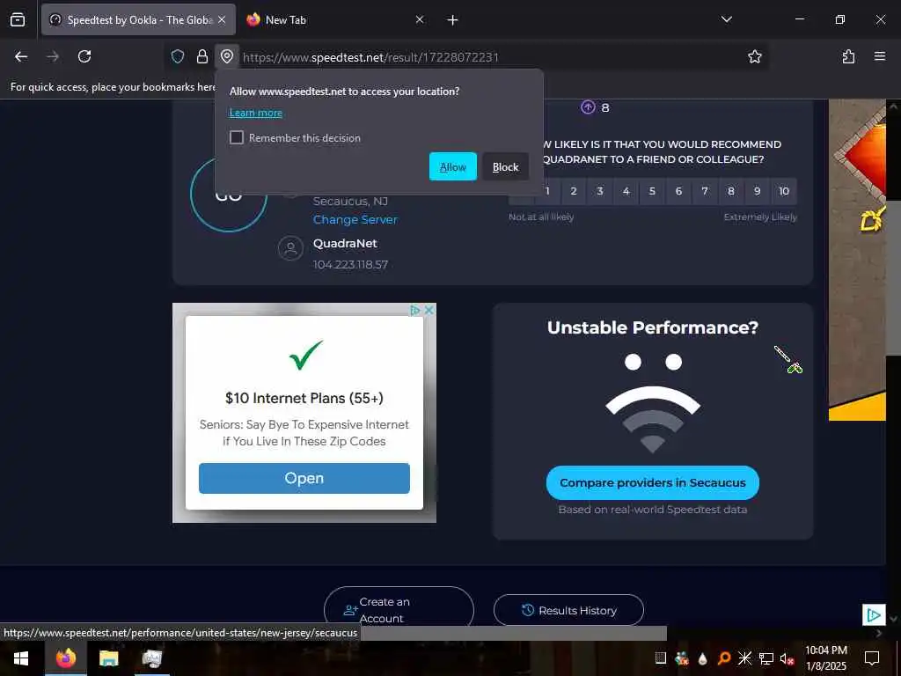This screenshot has height=676, width=901.
Task: Click the location permission pin icon
Action: pyautogui.click(x=227, y=56)
